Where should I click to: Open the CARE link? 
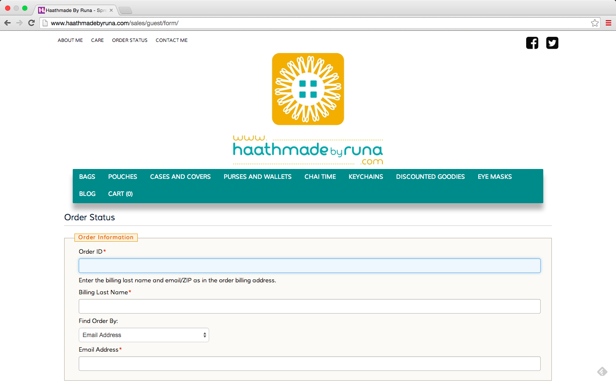(x=98, y=40)
